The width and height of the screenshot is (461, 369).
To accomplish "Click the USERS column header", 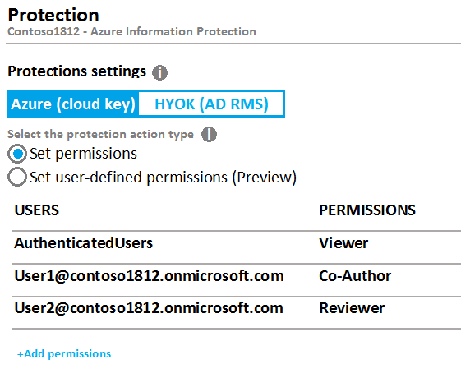I will tap(37, 210).
